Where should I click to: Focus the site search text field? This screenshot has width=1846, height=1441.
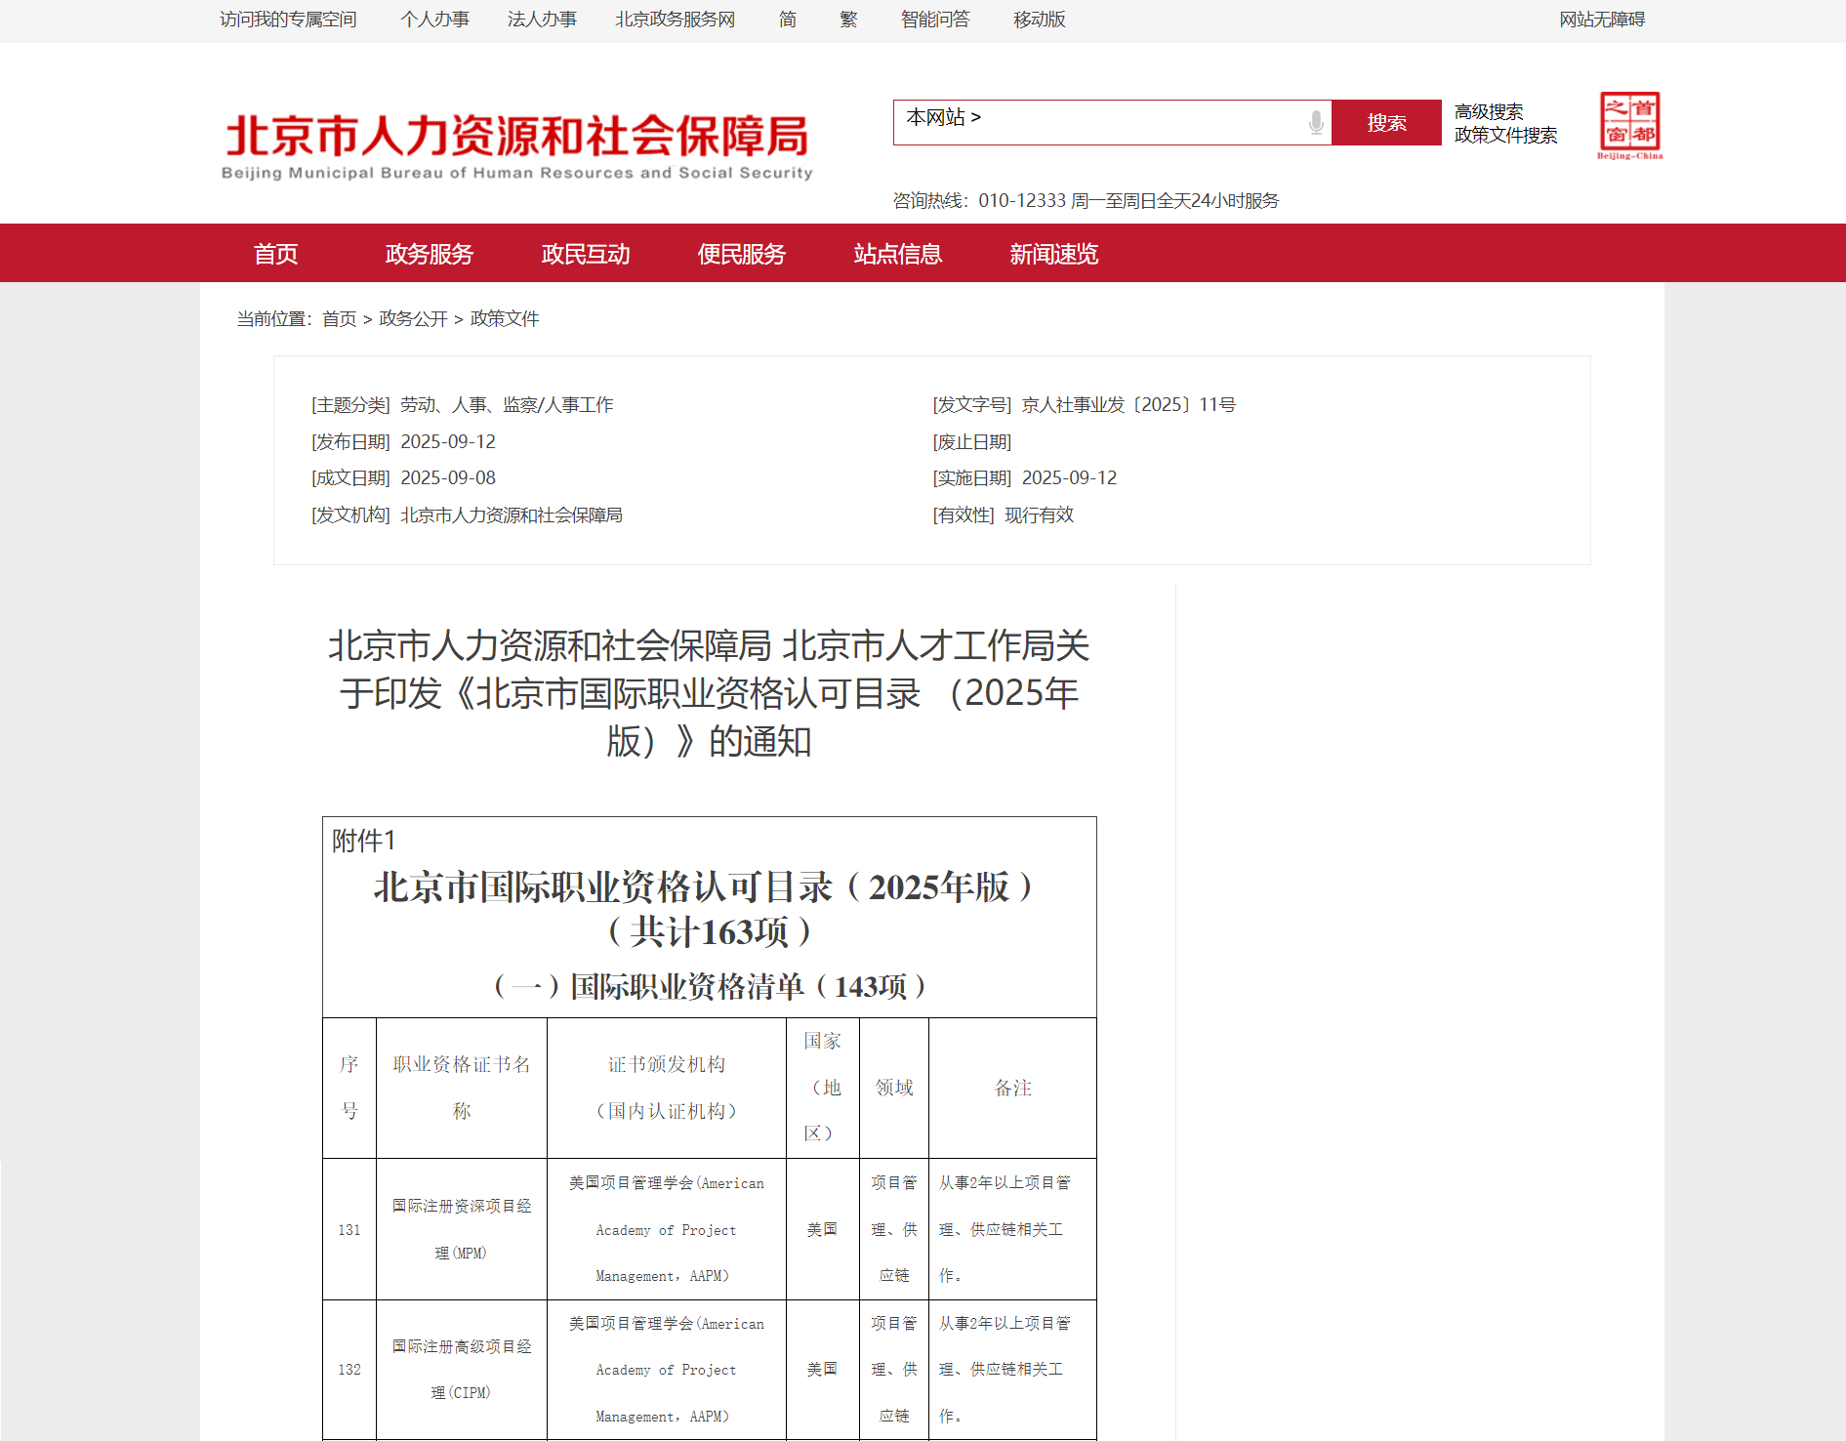pyautogui.click(x=1142, y=123)
